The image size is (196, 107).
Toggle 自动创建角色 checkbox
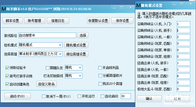[x=7, y=84]
